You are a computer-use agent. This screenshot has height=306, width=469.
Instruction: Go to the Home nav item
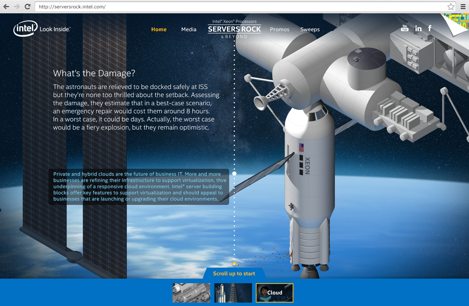(159, 29)
